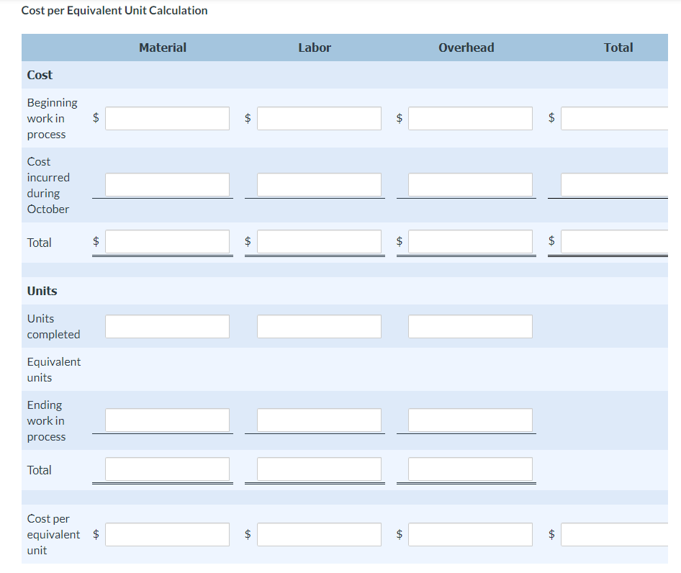681x573 pixels.
Task: Click Cost per equivalent unit Total field
Action: tap(615, 534)
